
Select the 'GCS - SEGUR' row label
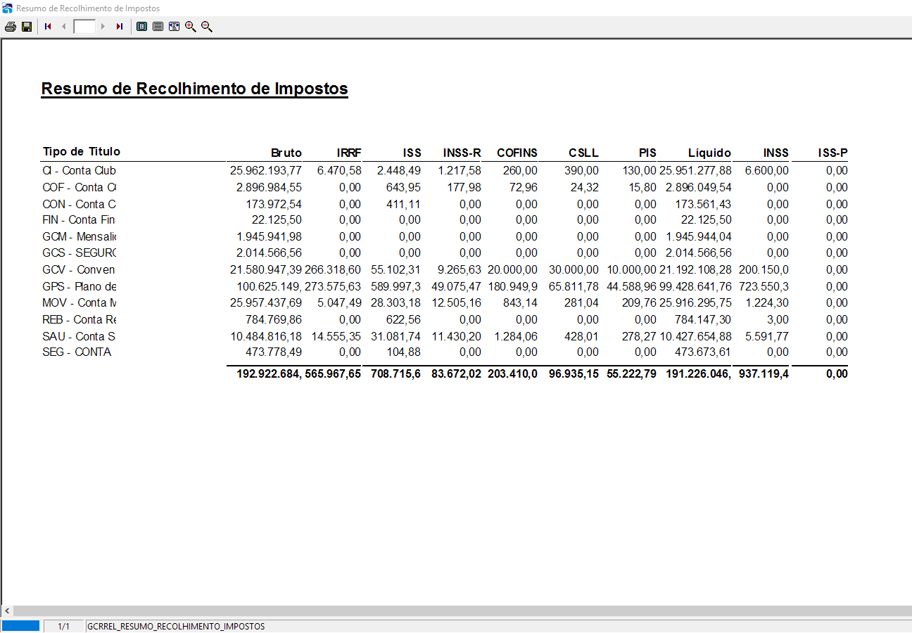(79, 252)
